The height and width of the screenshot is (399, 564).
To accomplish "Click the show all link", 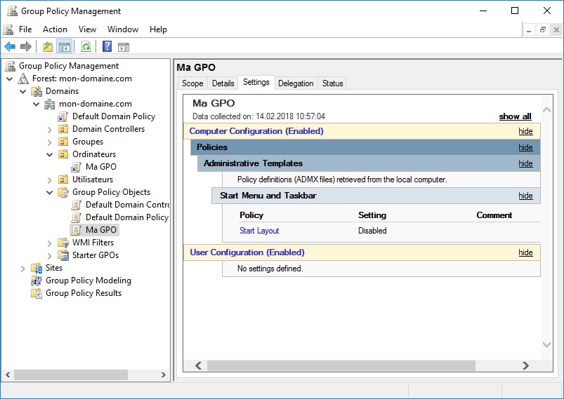I will point(515,116).
